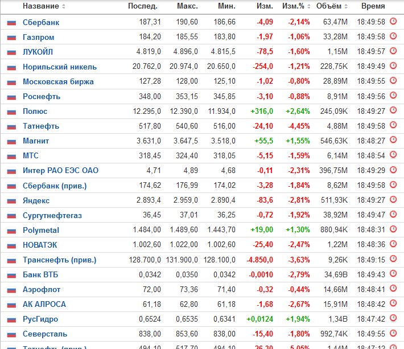Sort table by Название column header
The width and height of the screenshot is (404, 349).
41,6
